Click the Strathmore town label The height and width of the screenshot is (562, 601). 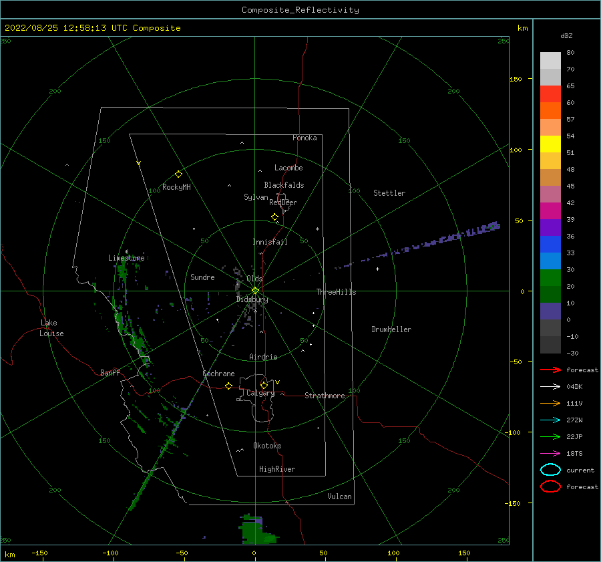coord(325,396)
